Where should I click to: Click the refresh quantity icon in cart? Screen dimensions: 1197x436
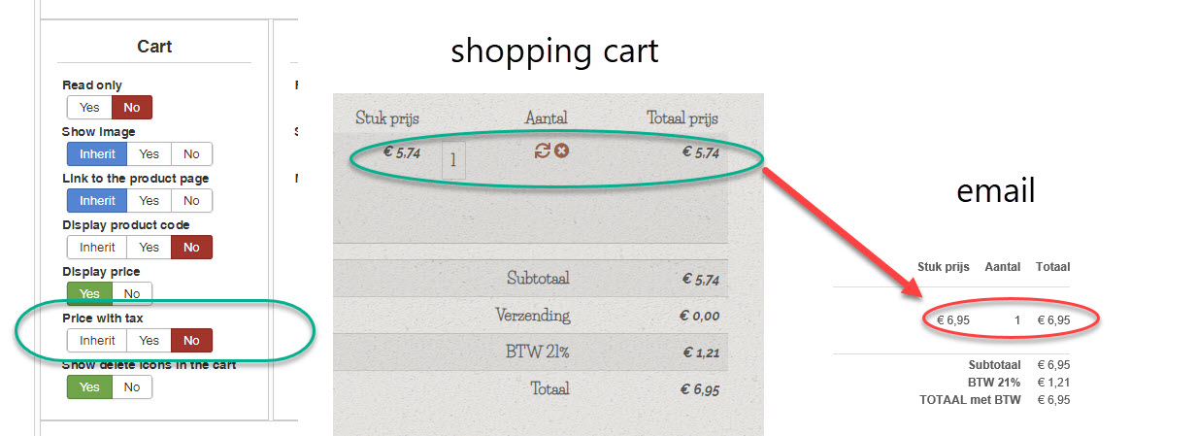543,151
